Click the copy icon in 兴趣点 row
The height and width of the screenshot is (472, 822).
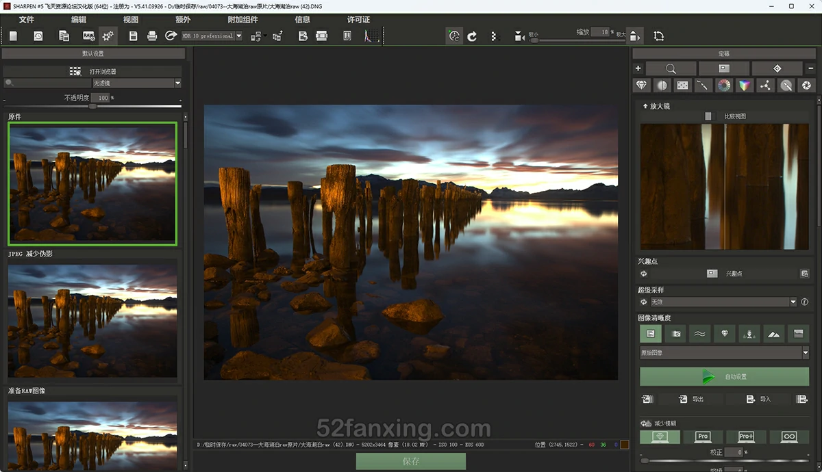tap(804, 274)
